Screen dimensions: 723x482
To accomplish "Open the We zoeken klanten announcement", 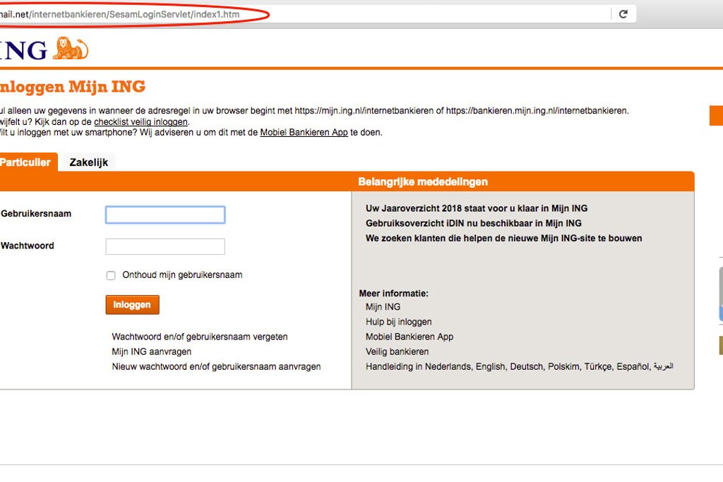I will (503, 239).
